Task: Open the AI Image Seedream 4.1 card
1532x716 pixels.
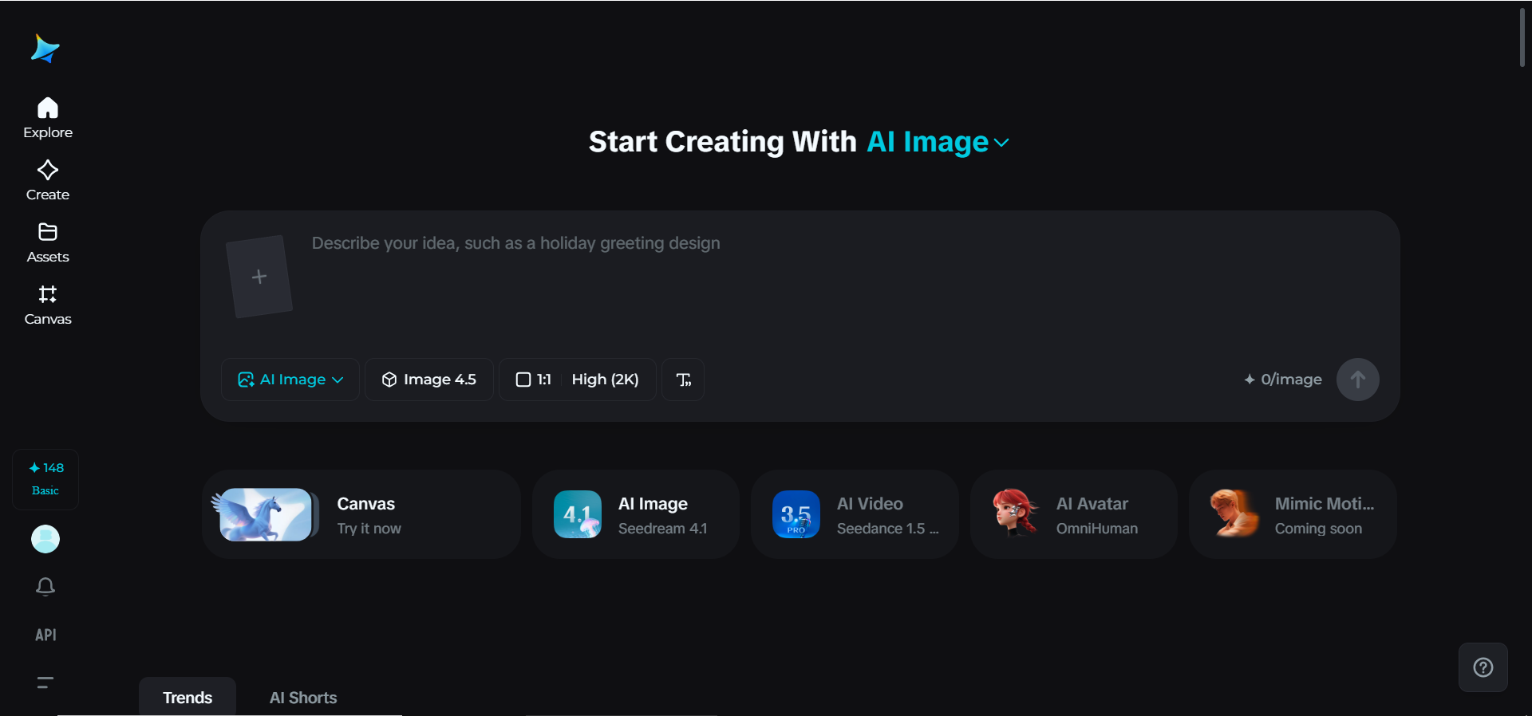Action: pyautogui.click(x=636, y=514)
